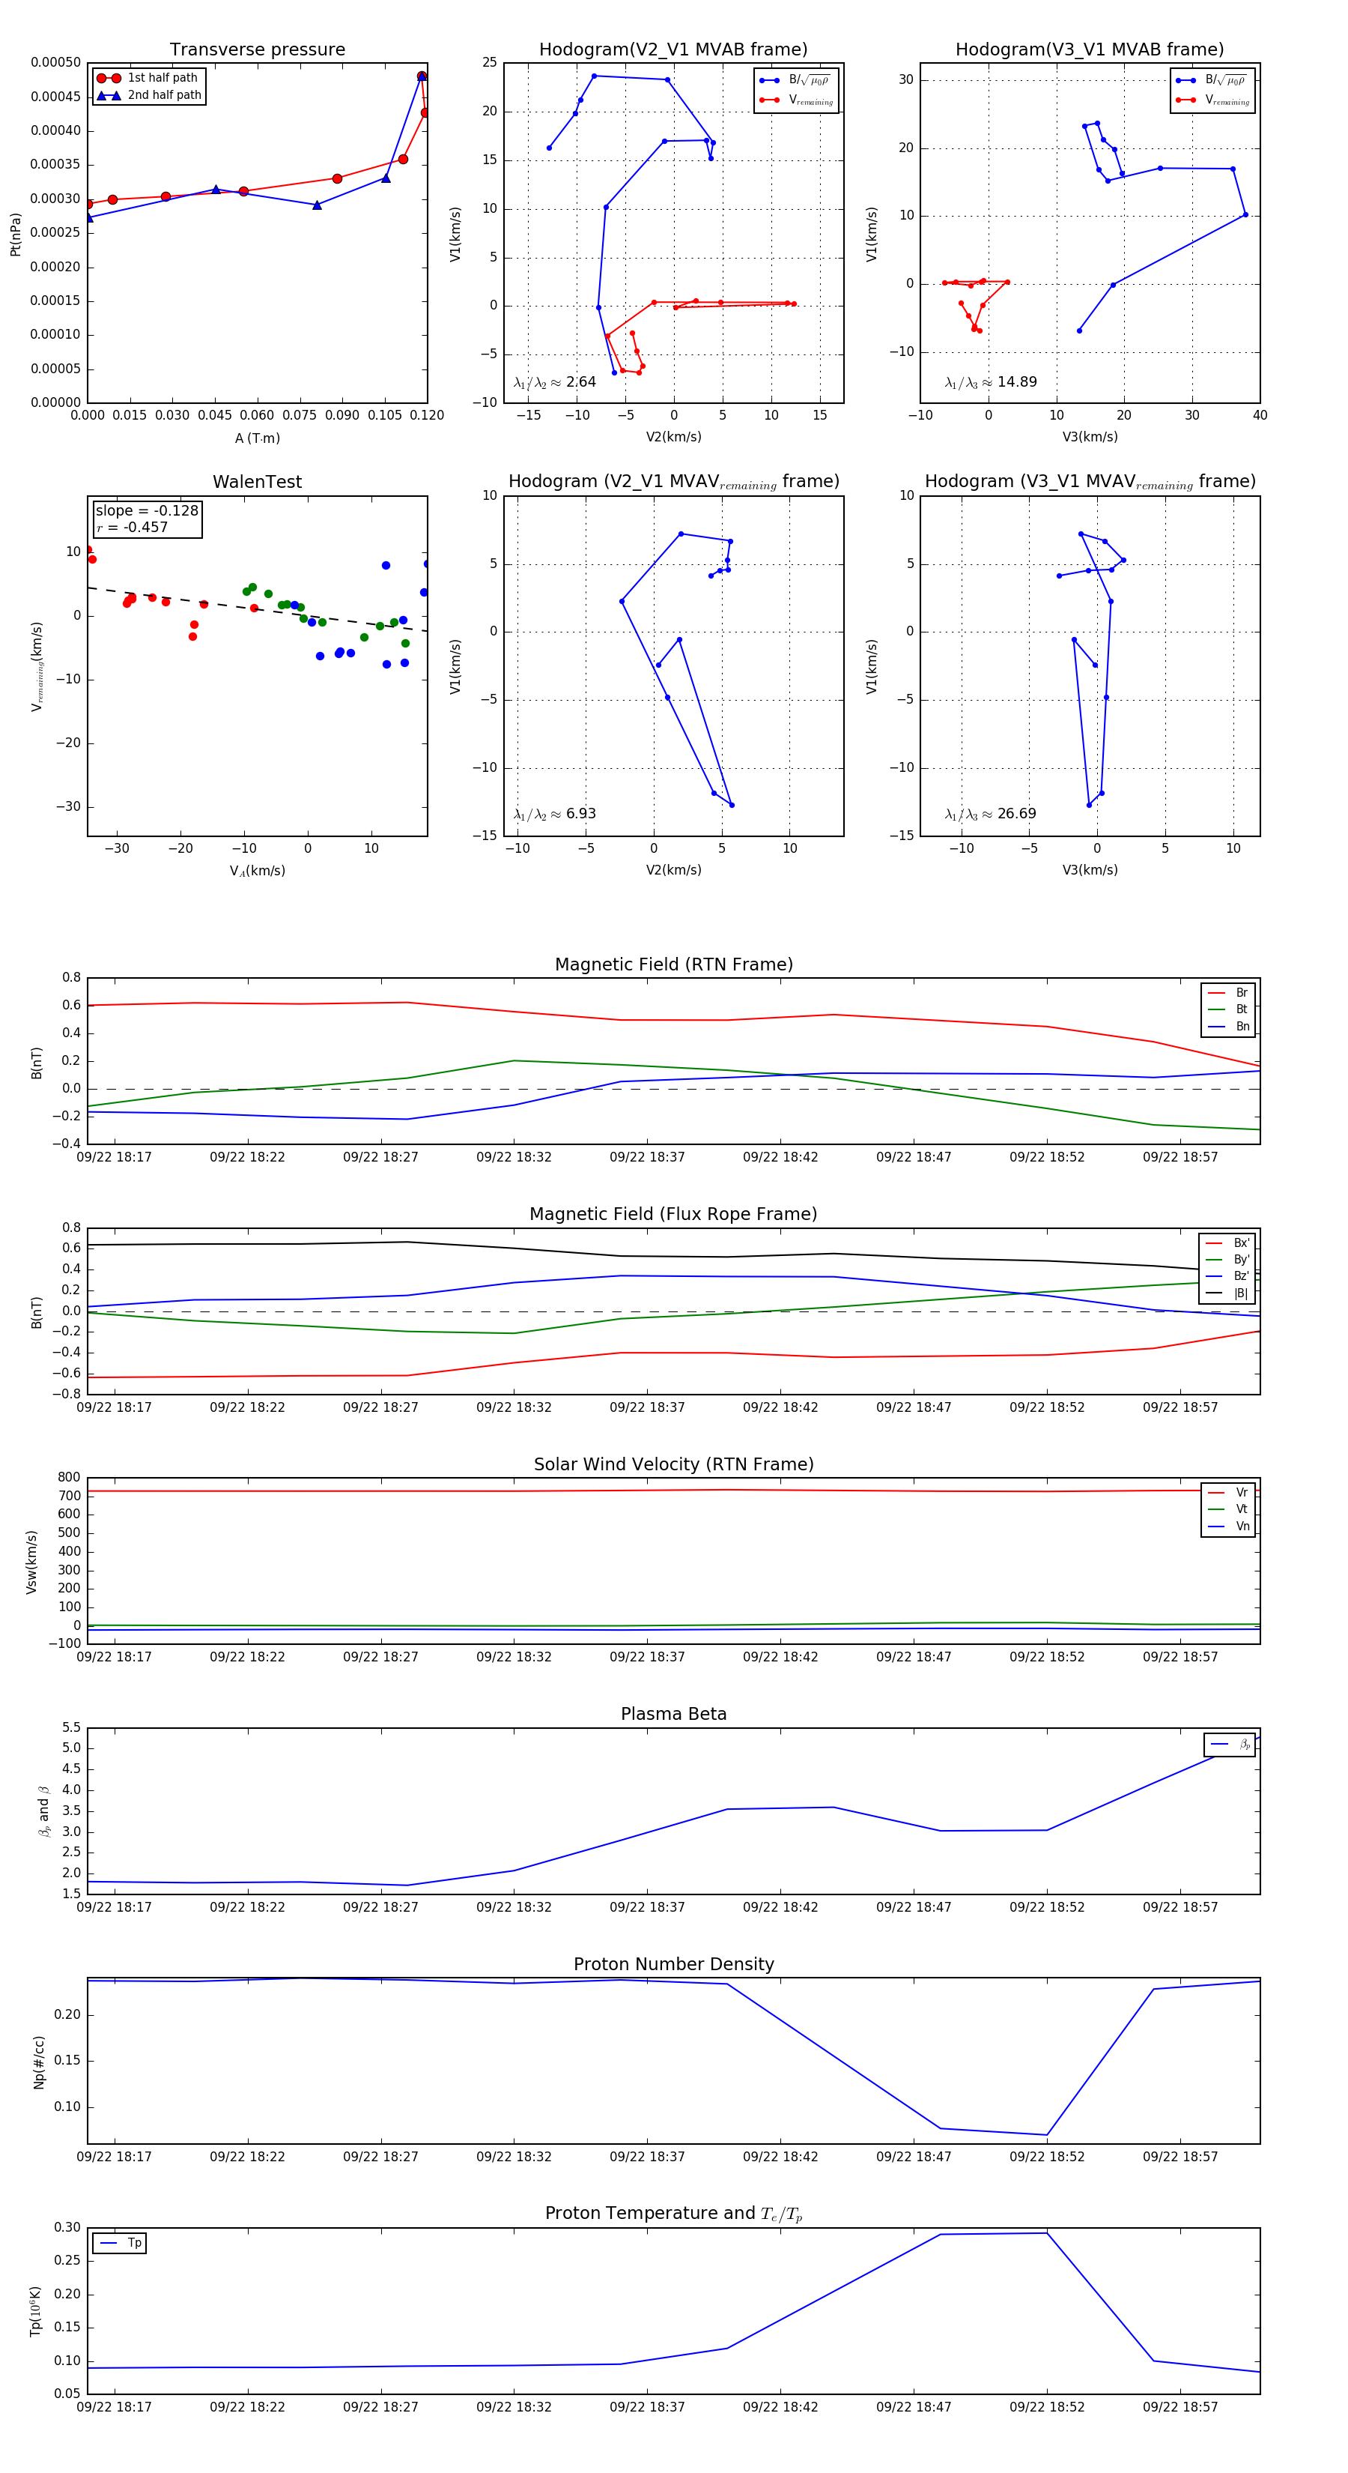Click the 'Plasma Beta' plot title
Viewport: 1348px width, 2473px height.
point(673,1714)
